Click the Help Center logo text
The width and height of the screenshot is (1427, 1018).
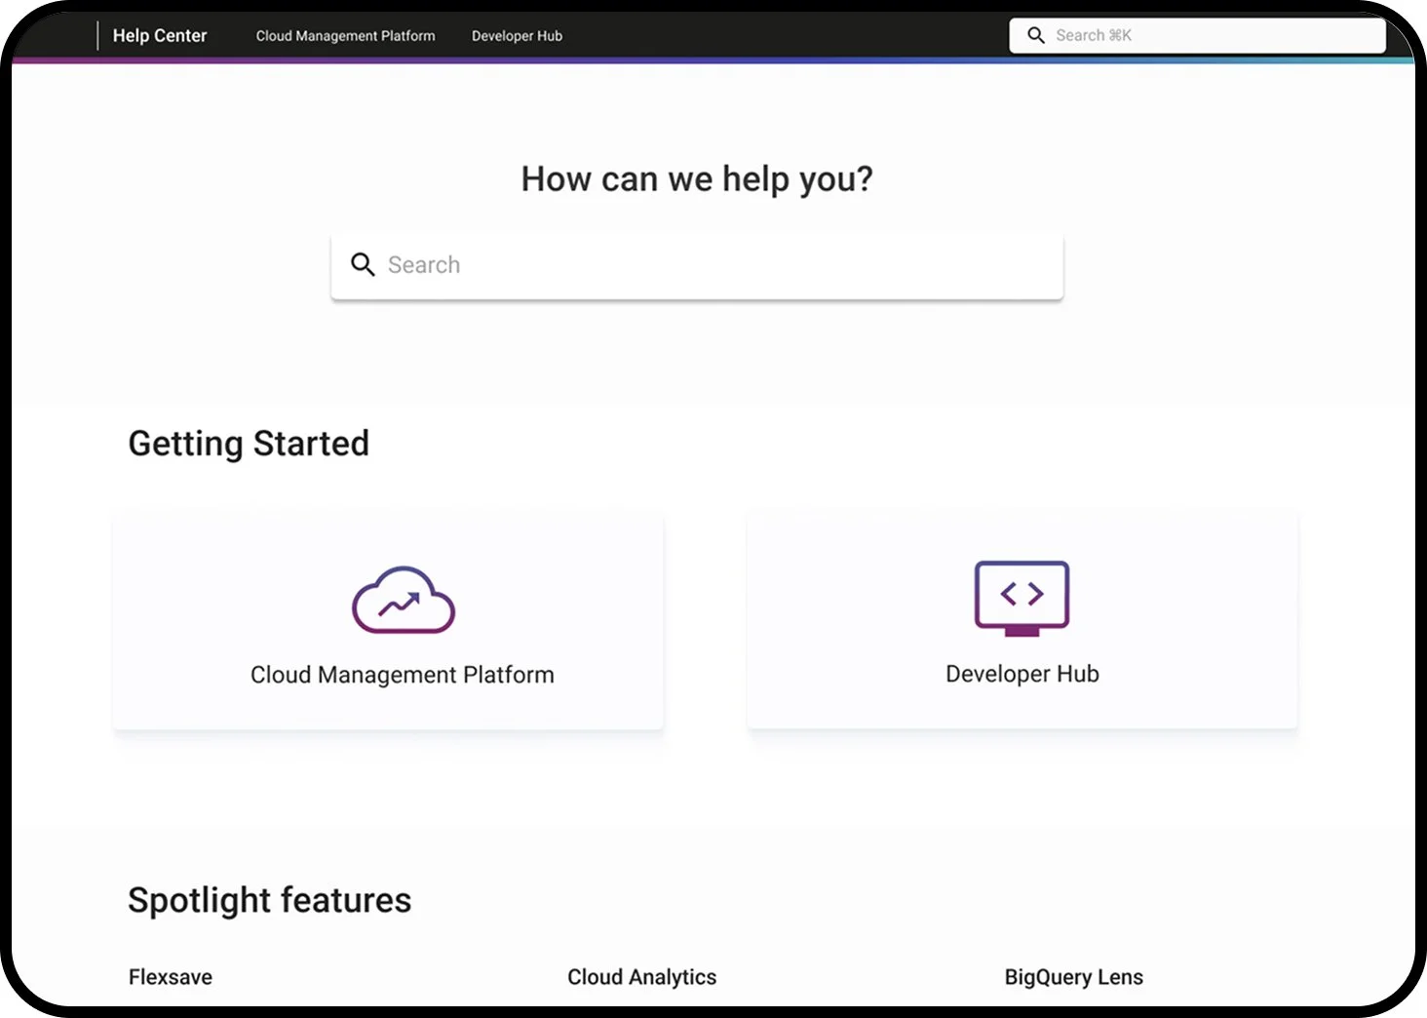point(160,36)
